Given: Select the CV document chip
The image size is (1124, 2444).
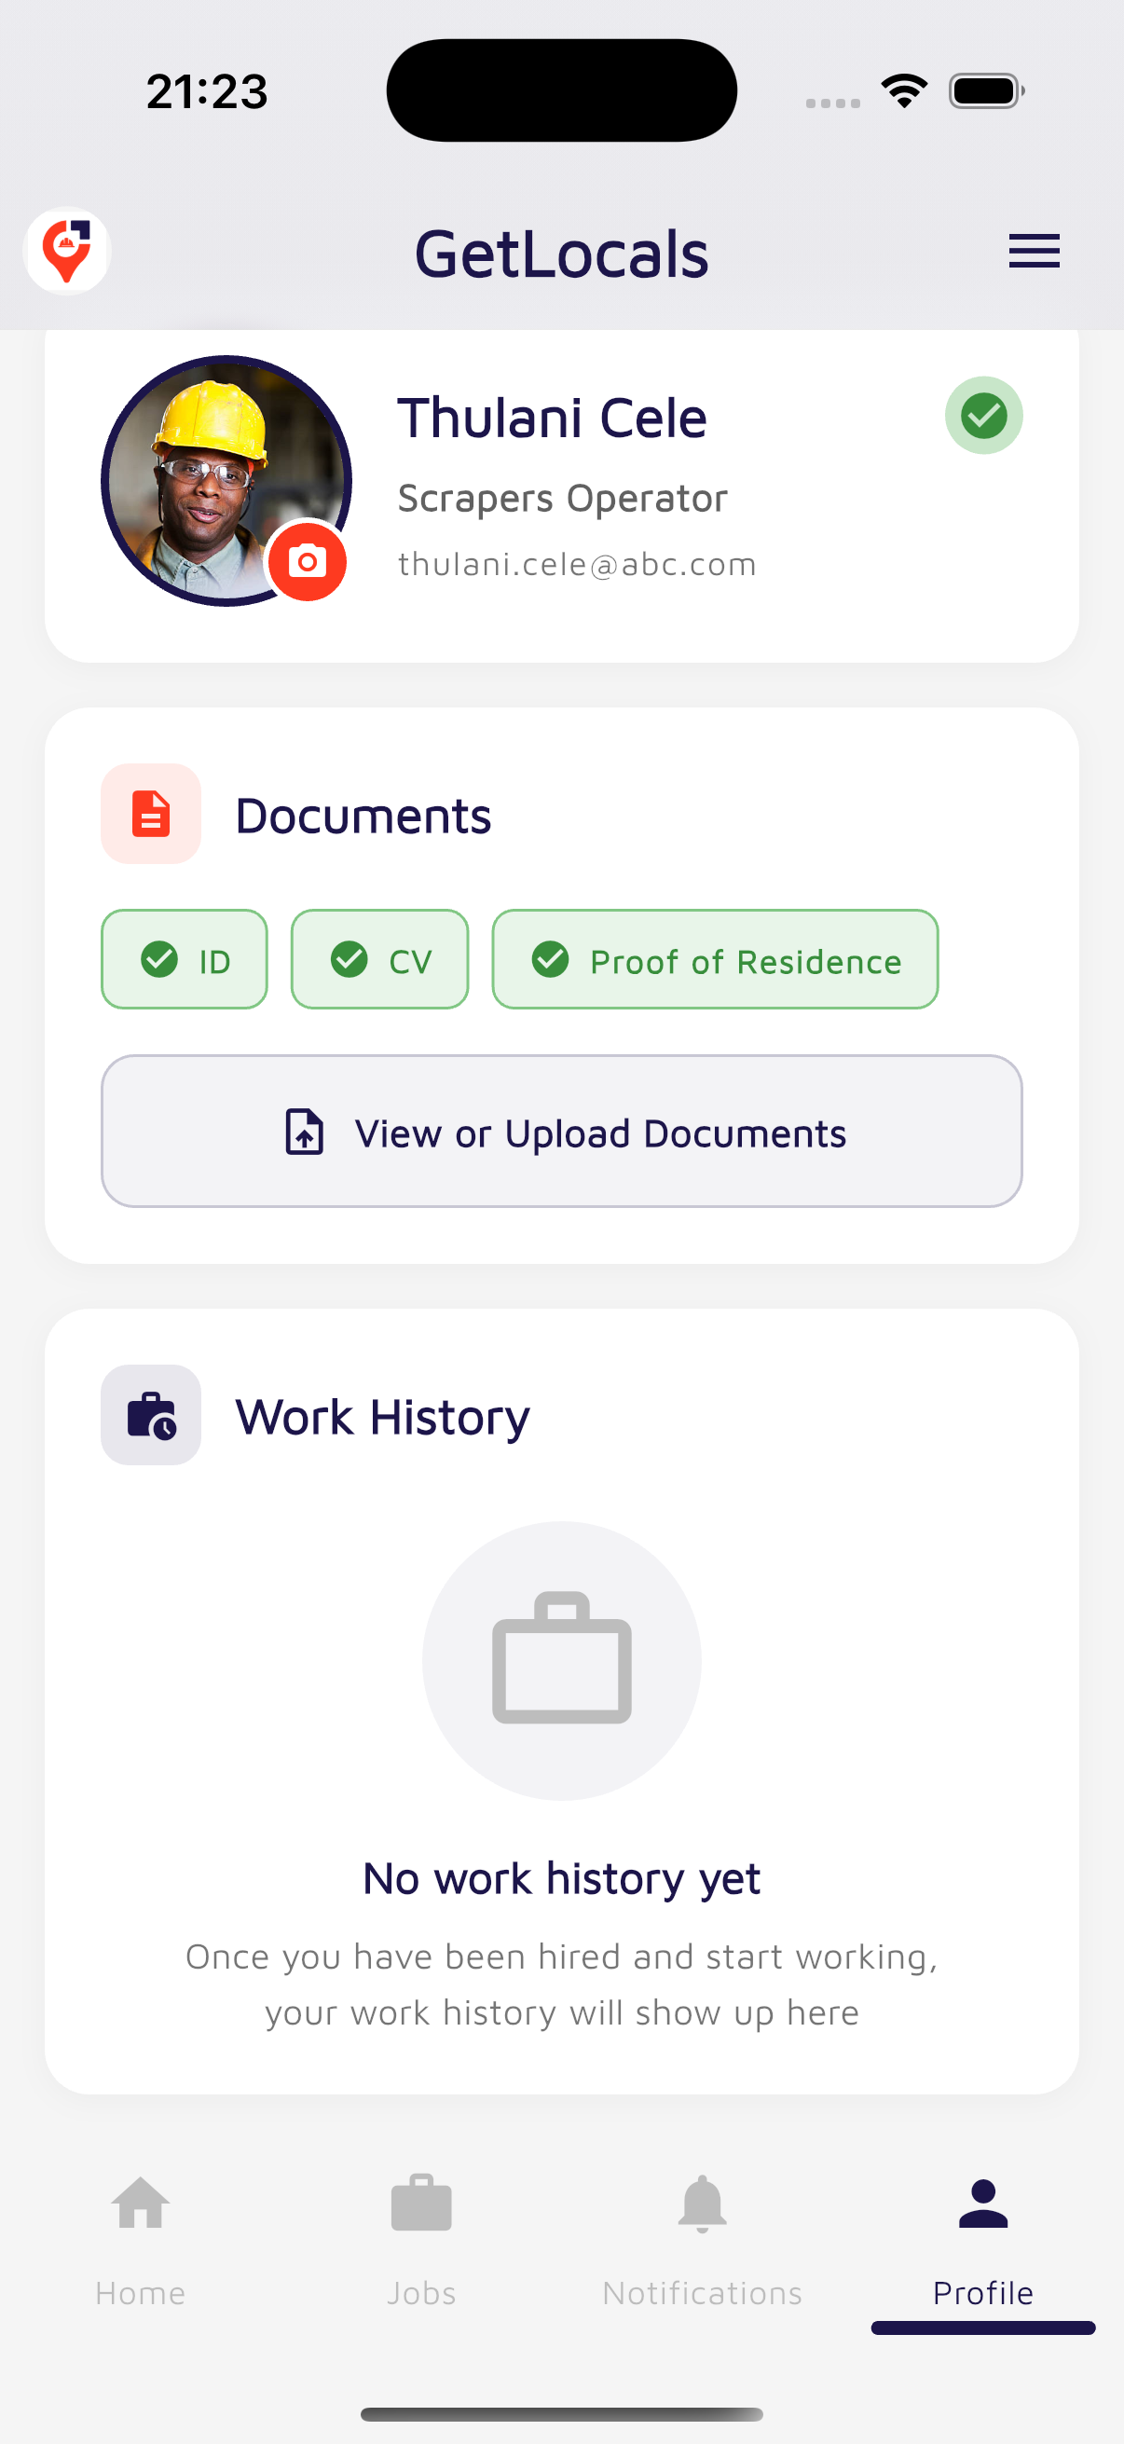Looking at the screenshot, I should tap(379, 959).
